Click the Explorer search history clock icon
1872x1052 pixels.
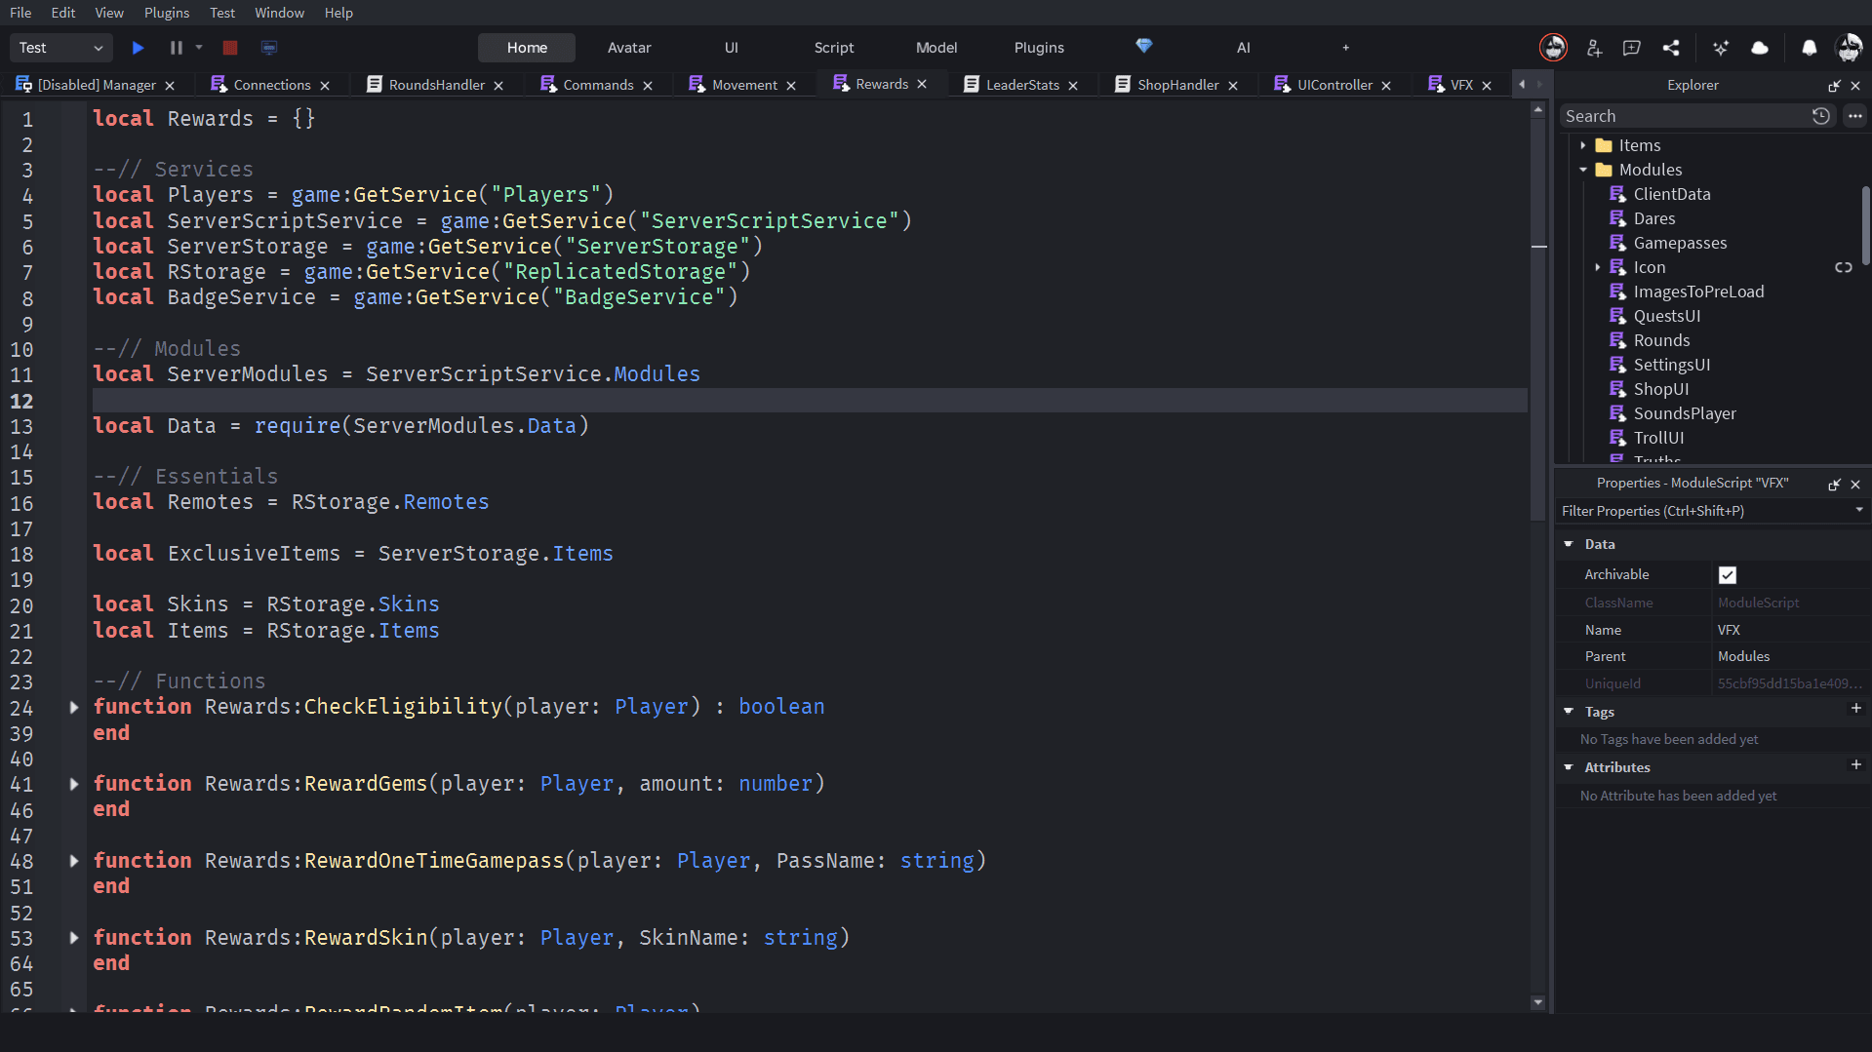coord(1820,116)
